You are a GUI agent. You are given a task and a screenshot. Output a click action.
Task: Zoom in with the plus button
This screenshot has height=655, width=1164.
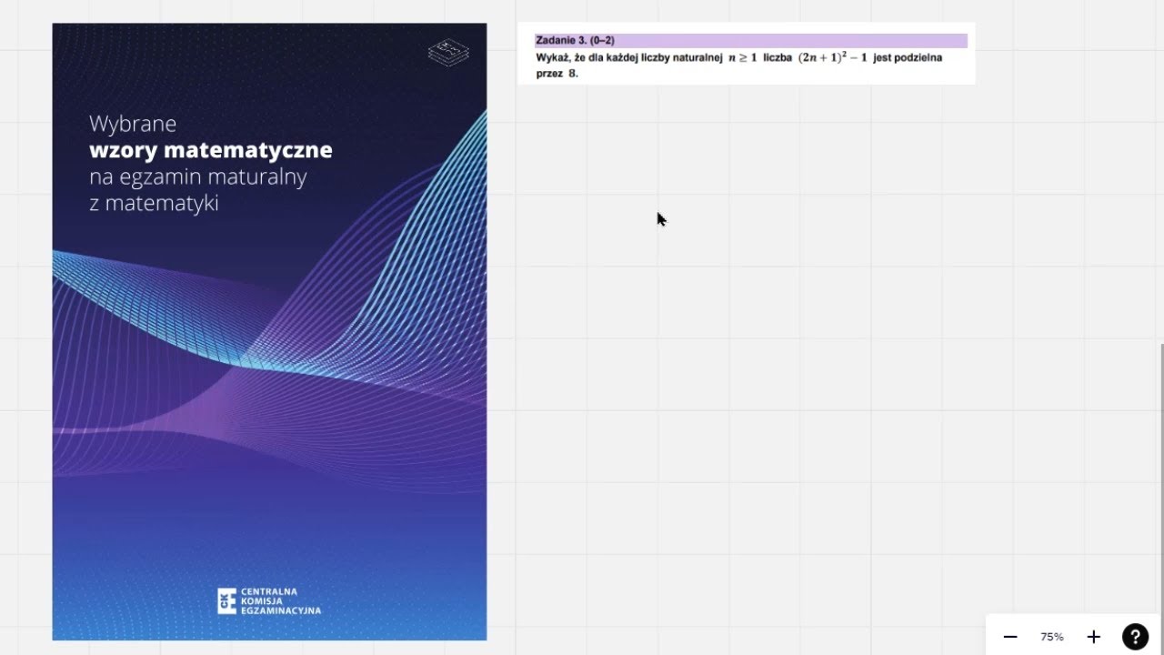[1094, 637]
